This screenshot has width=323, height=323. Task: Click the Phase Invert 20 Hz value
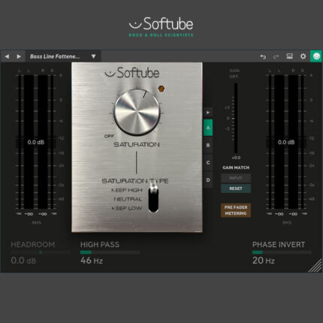(264, 261)
